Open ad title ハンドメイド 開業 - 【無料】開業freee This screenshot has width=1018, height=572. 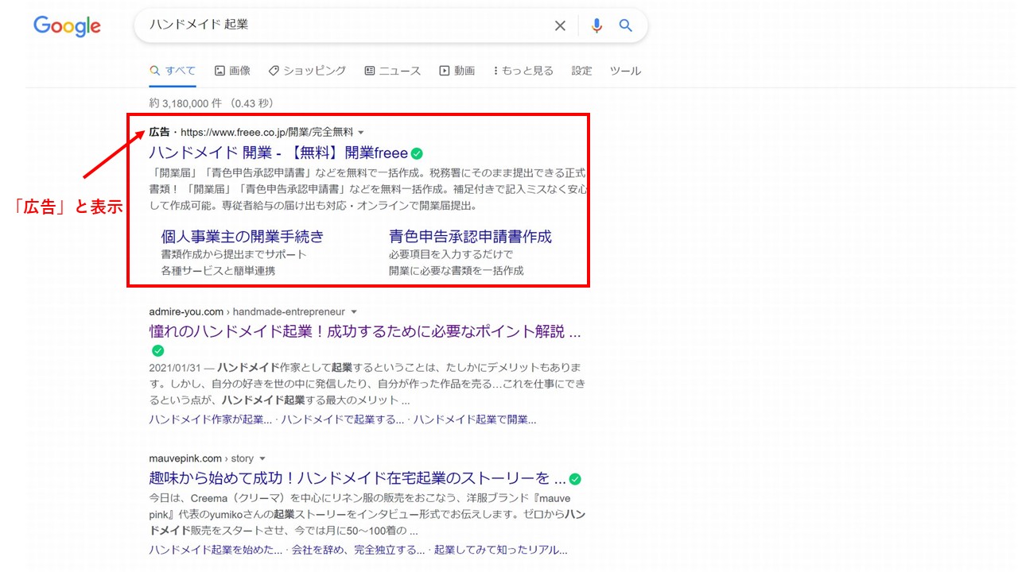click(278, 153)
